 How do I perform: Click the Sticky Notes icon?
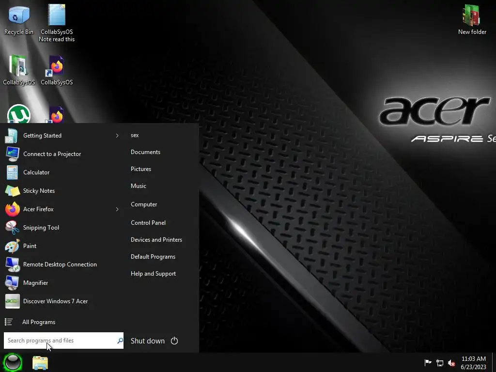(12, 191)
